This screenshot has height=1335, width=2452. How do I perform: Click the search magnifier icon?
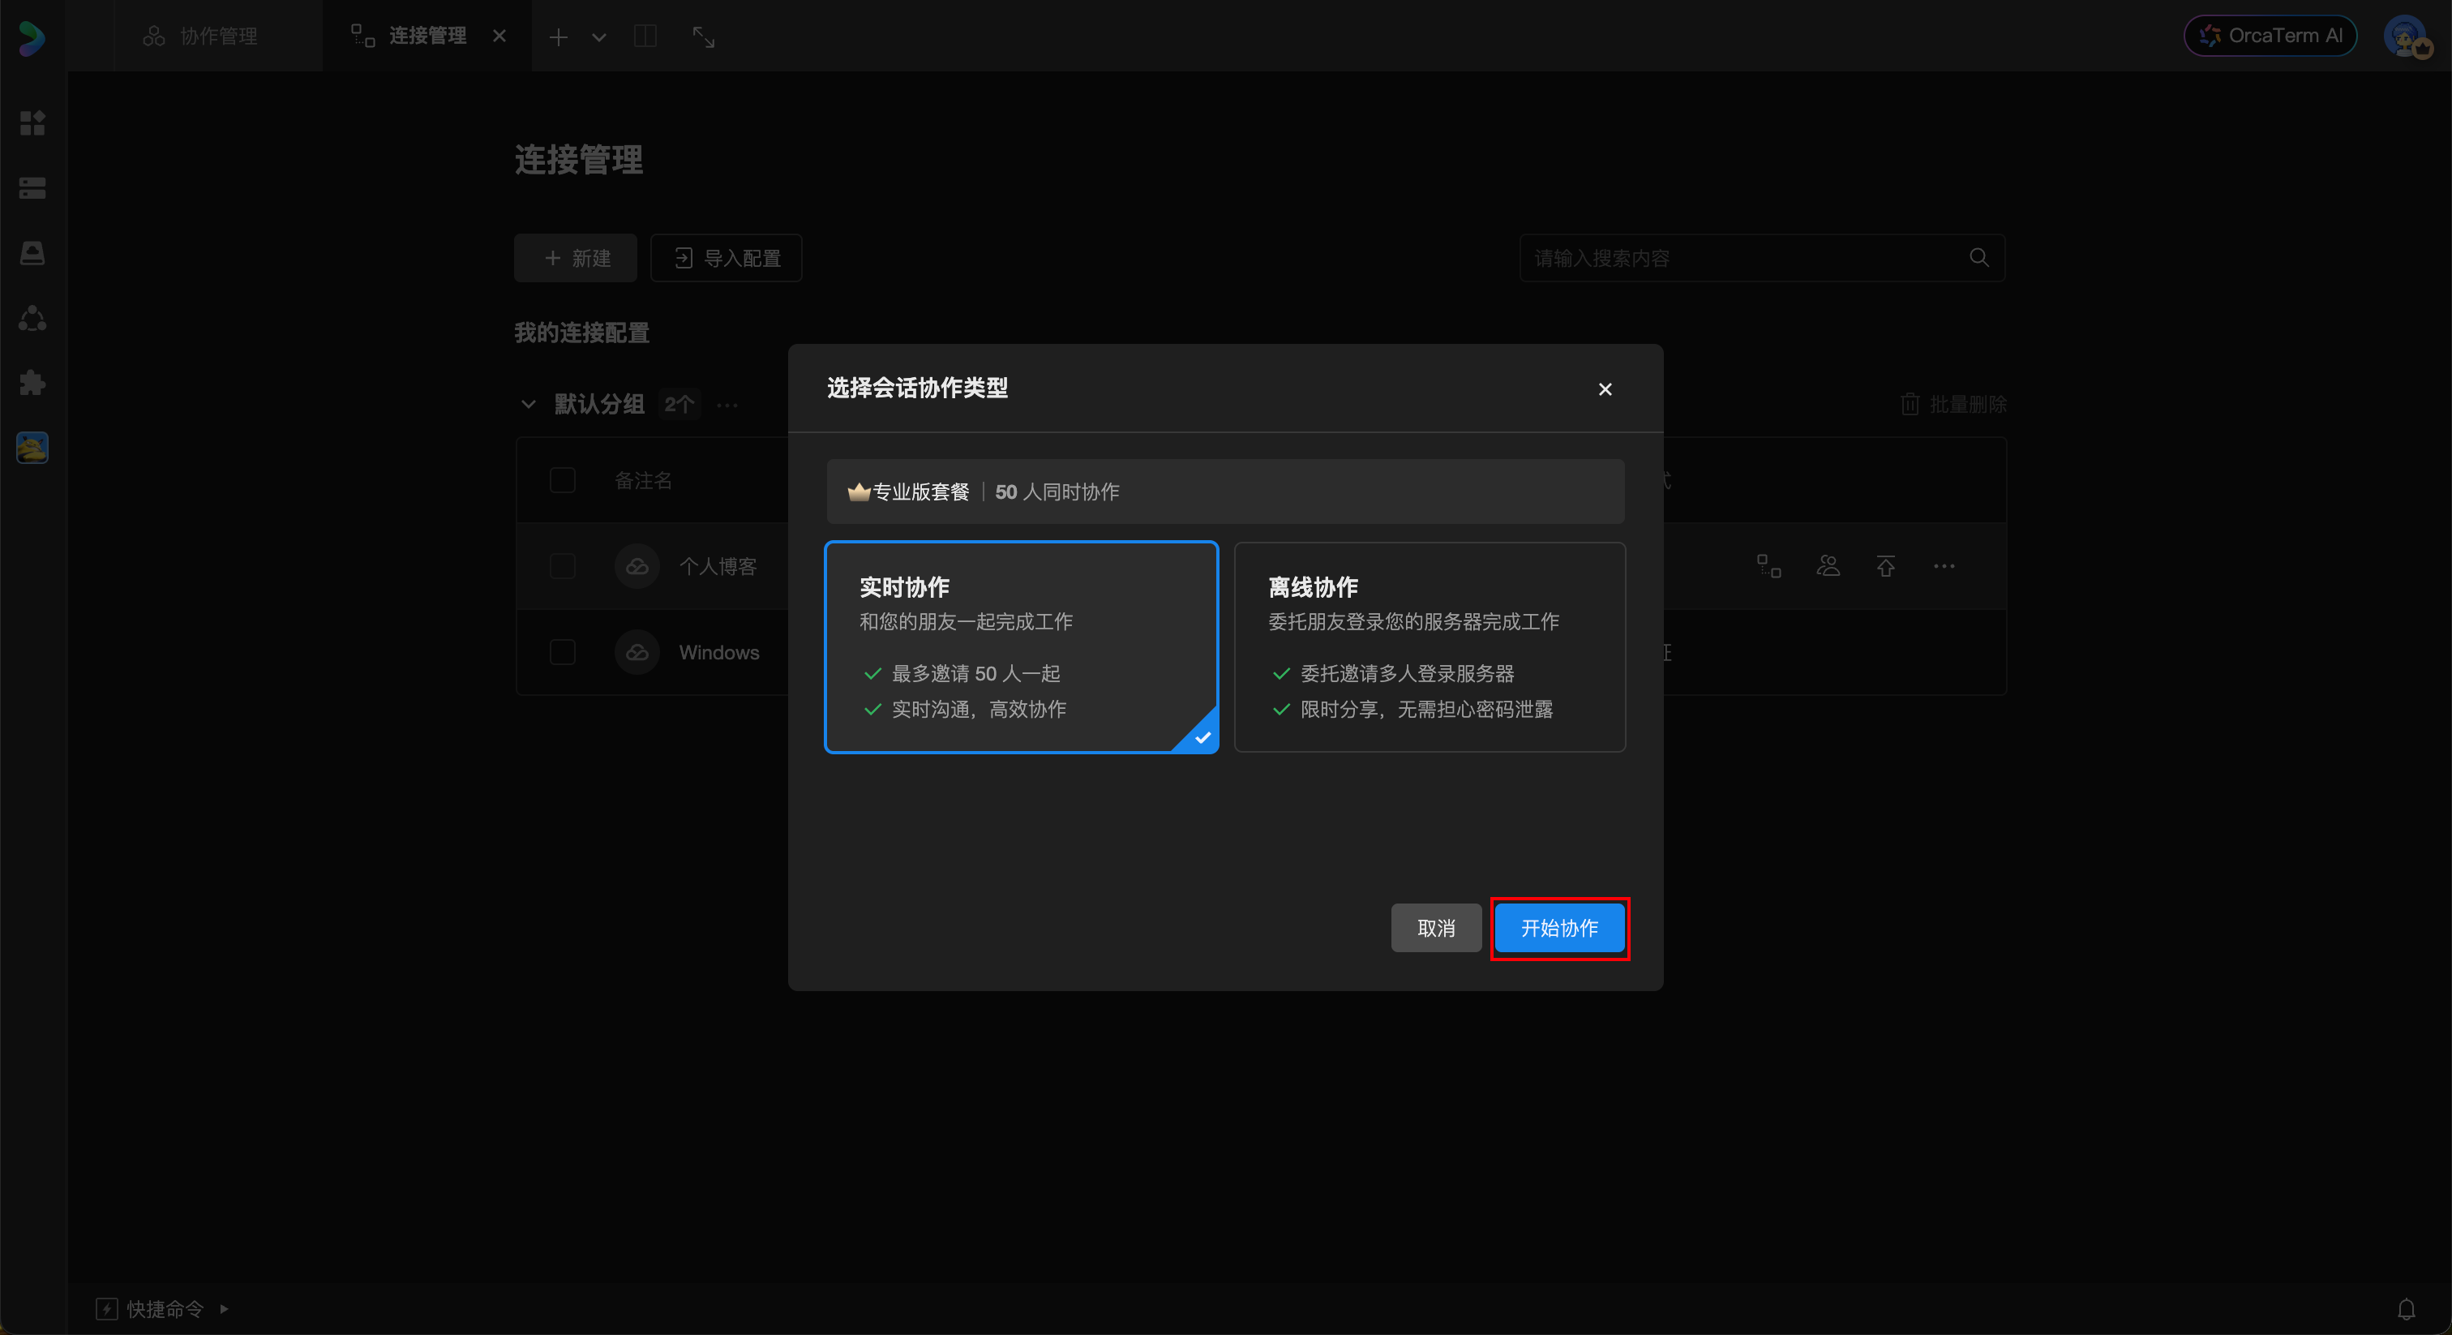pyautogui.click(x=1979, y=258)
